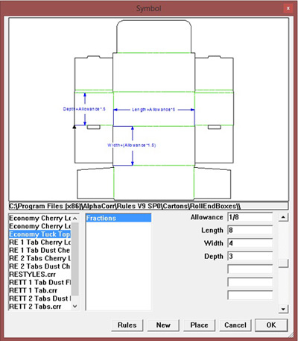298x341 pixels.
Task: Click the third empty field below Depth
Action: [x=250, y=295]
